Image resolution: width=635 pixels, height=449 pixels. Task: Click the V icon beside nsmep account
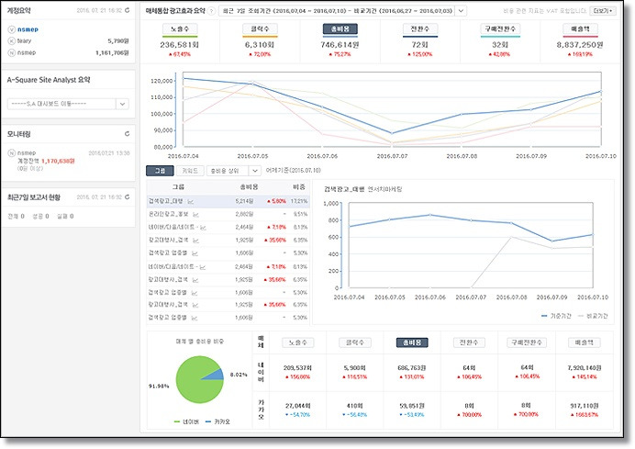pyautogui.click(x=11, y=29)
